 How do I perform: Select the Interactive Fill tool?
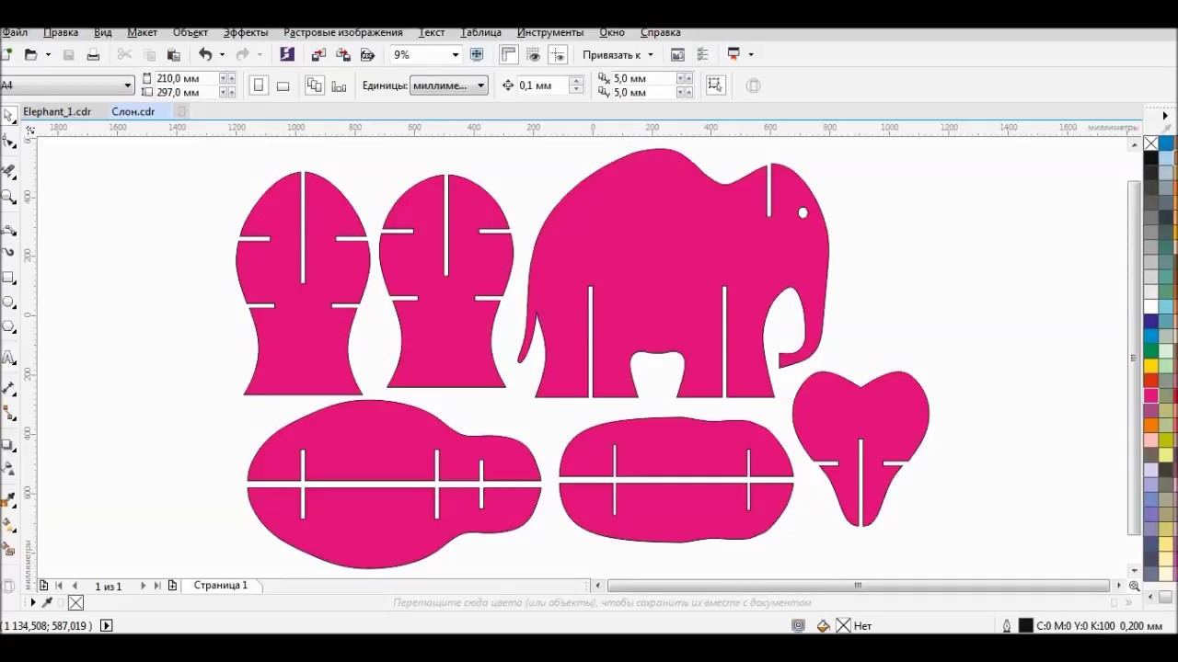tap(9, 525)
